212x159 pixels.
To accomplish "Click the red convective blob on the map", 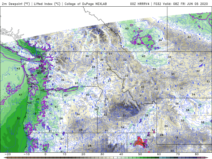I will tap(140, 142).
